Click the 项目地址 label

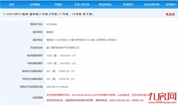coord(38,40)
